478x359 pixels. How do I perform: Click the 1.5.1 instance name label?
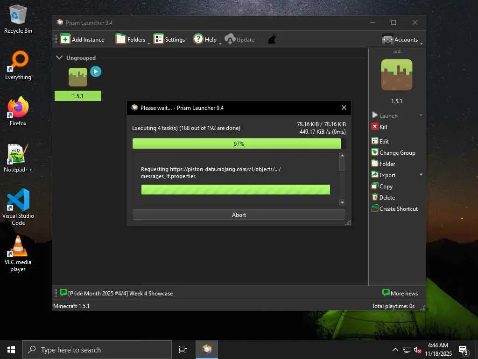[78, 96]
